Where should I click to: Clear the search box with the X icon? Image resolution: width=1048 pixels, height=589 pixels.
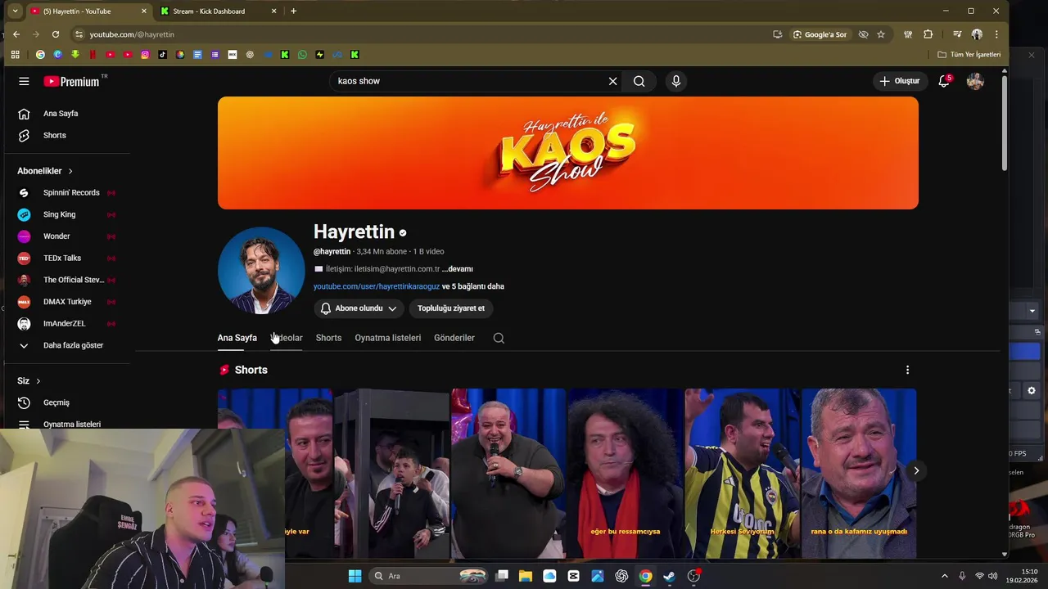tap(612, 81)
